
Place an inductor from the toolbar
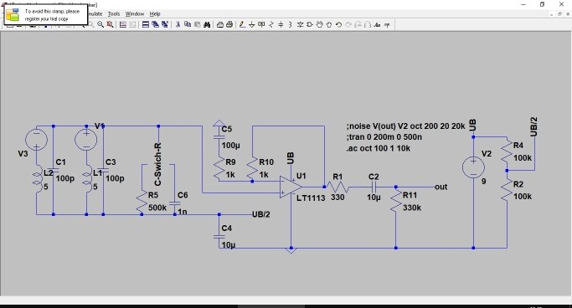[x=290, y=25]
